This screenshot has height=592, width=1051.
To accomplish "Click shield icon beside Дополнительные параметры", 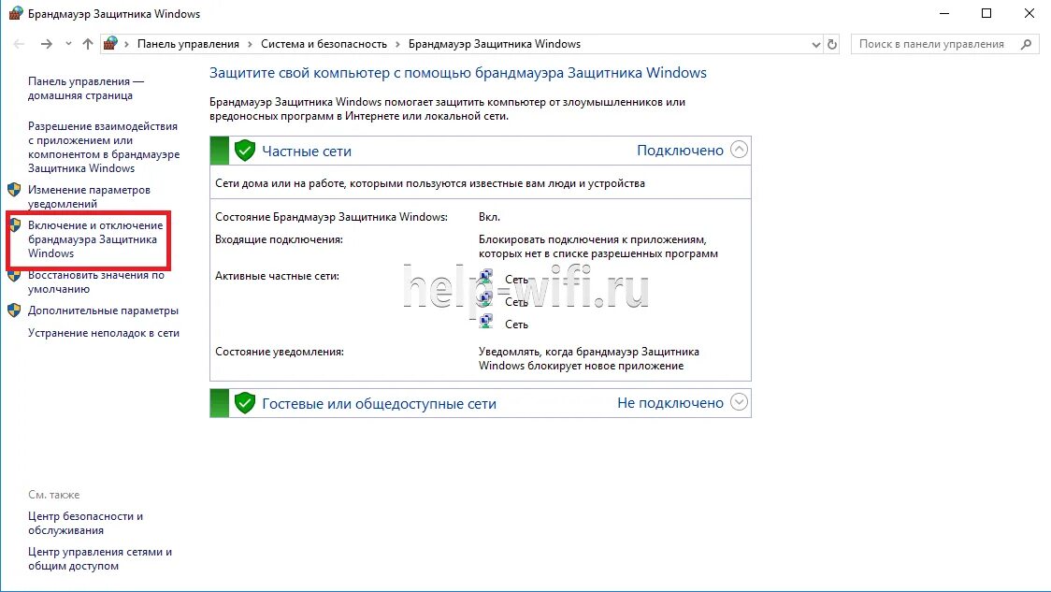I will pos(14,310).
